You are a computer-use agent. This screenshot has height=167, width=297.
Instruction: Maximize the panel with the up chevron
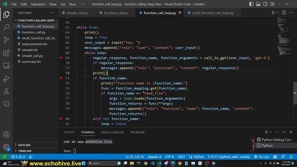click(x=284, y=132)
